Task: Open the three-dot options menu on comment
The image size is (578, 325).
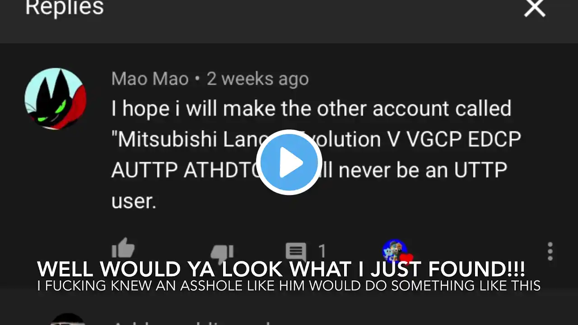Action: tap(550, 251)
